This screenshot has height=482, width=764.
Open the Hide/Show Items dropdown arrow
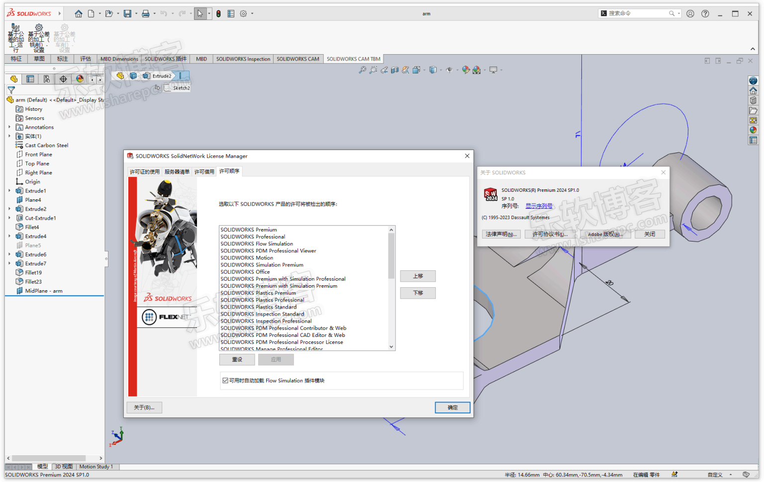point(456,70)
